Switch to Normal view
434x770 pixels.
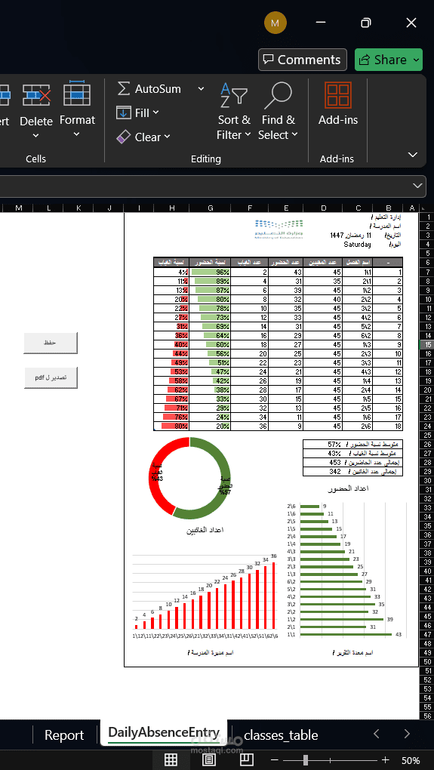point(171,759)
